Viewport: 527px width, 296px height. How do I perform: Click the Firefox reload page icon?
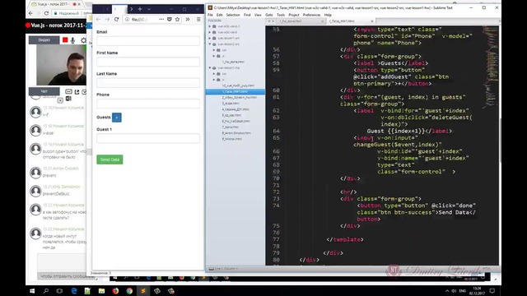pyautogui.click(x=116, y=20)
